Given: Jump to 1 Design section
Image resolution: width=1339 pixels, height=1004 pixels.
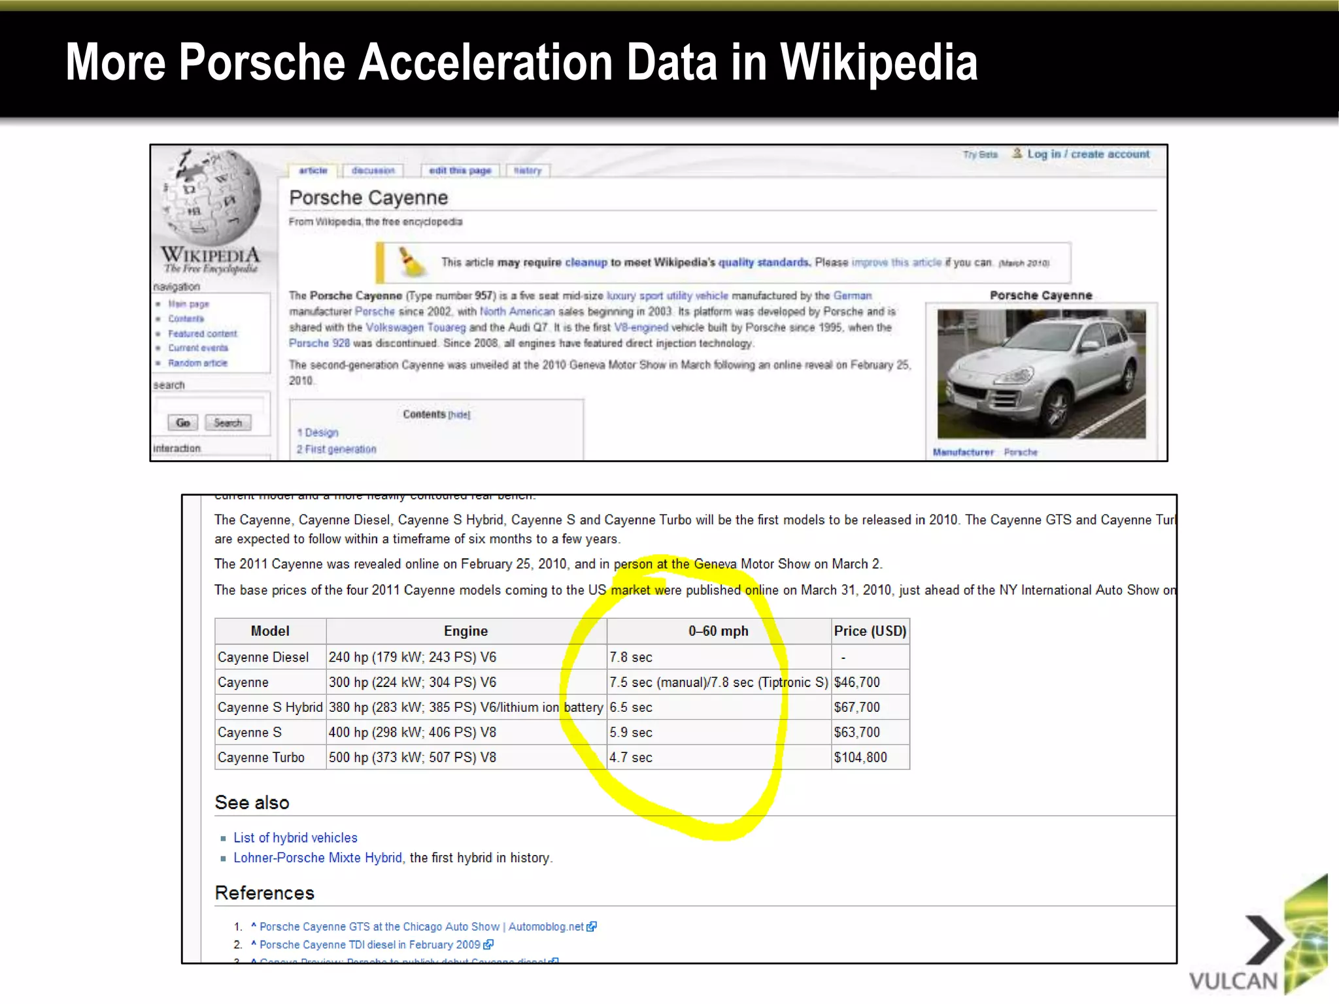Looking at the screenshot, I should 318,433.
